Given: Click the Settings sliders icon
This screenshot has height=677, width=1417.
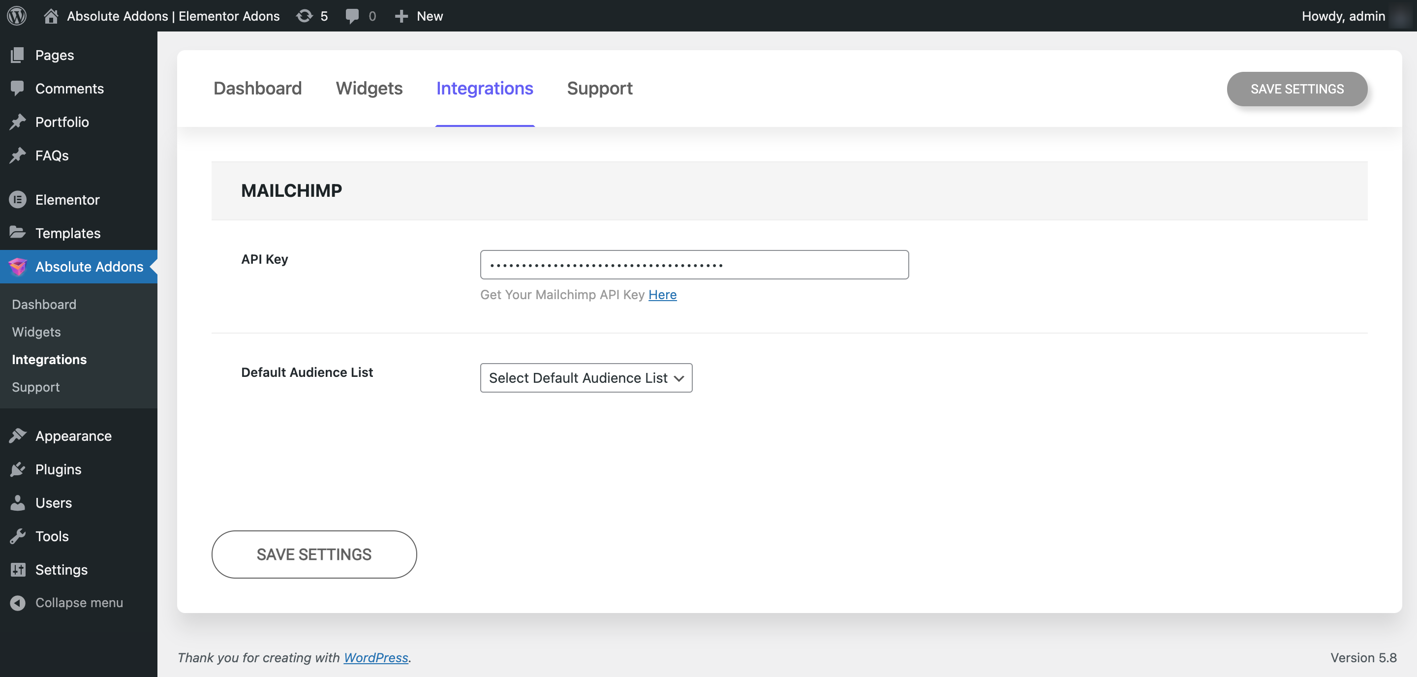Looking at the screenshot, I should pos(18,569).
